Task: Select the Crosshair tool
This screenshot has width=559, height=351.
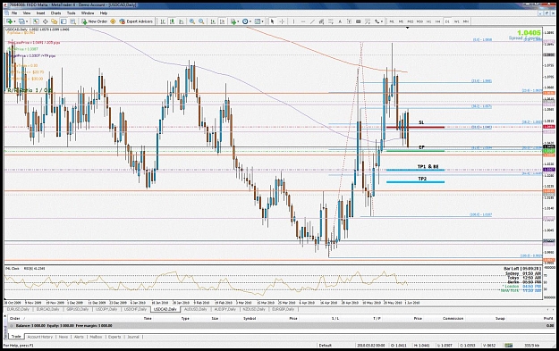Action: click(282, 21)
